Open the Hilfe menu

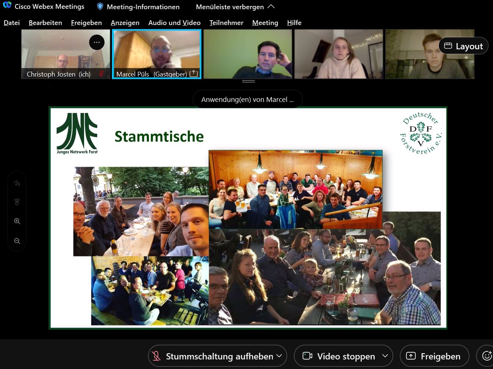tap(294, 23)
